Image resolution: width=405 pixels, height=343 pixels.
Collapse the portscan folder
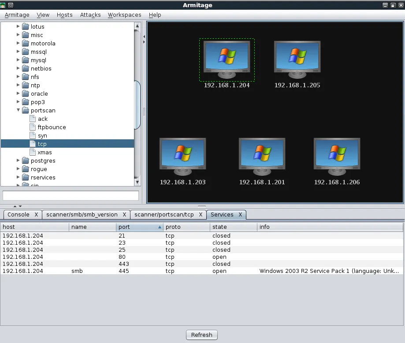click(x=18, y=111)
